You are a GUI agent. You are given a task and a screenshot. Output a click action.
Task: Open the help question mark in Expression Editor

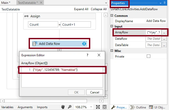tap(87, 55)
